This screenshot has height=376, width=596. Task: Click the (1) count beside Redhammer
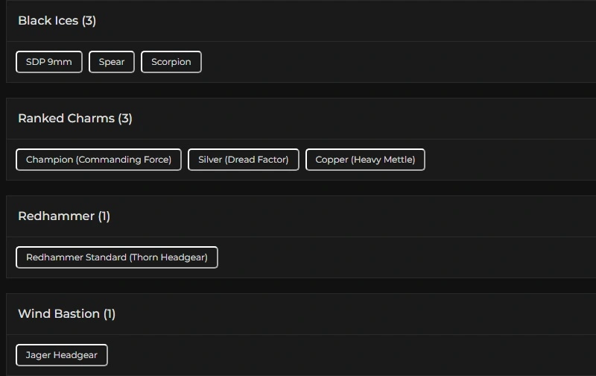tap(104, 216)
